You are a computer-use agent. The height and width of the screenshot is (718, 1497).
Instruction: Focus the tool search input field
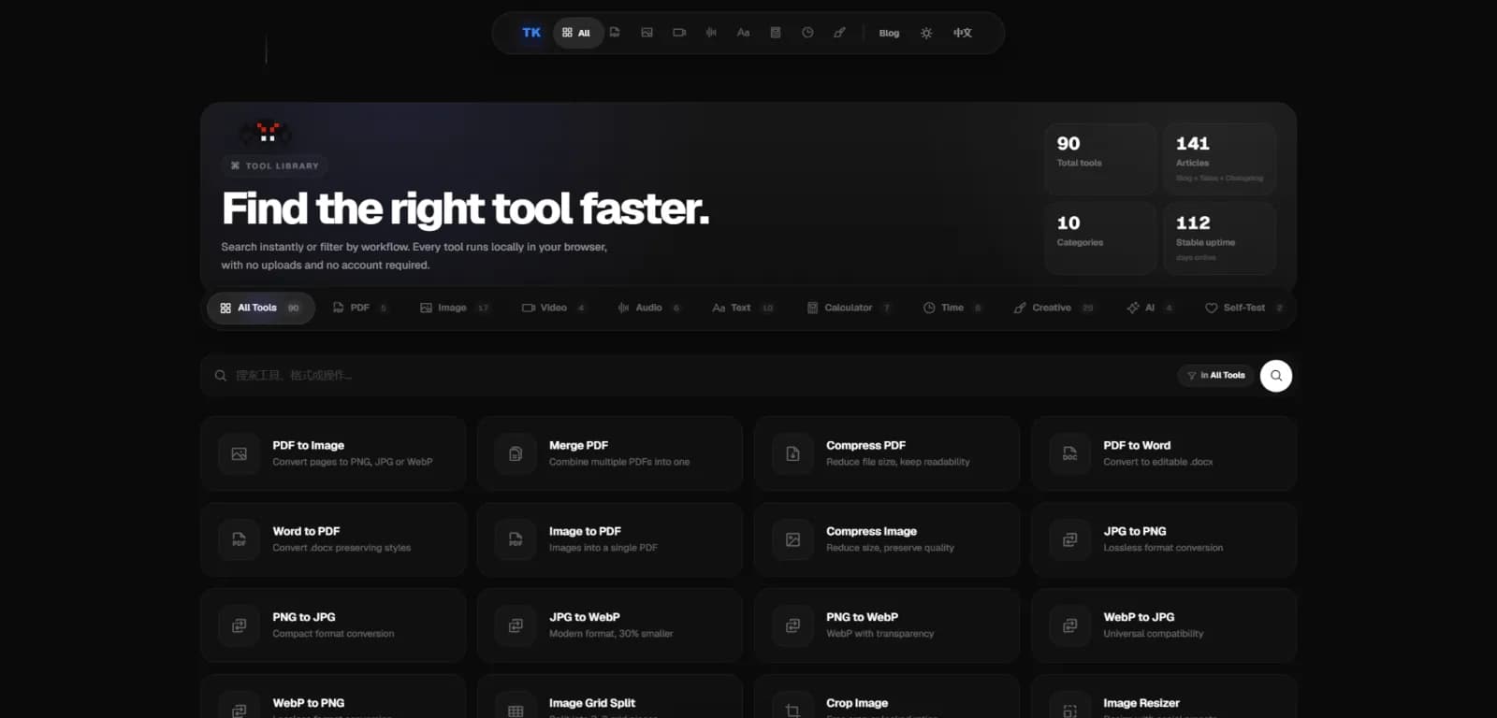click(x=692, y=376)
